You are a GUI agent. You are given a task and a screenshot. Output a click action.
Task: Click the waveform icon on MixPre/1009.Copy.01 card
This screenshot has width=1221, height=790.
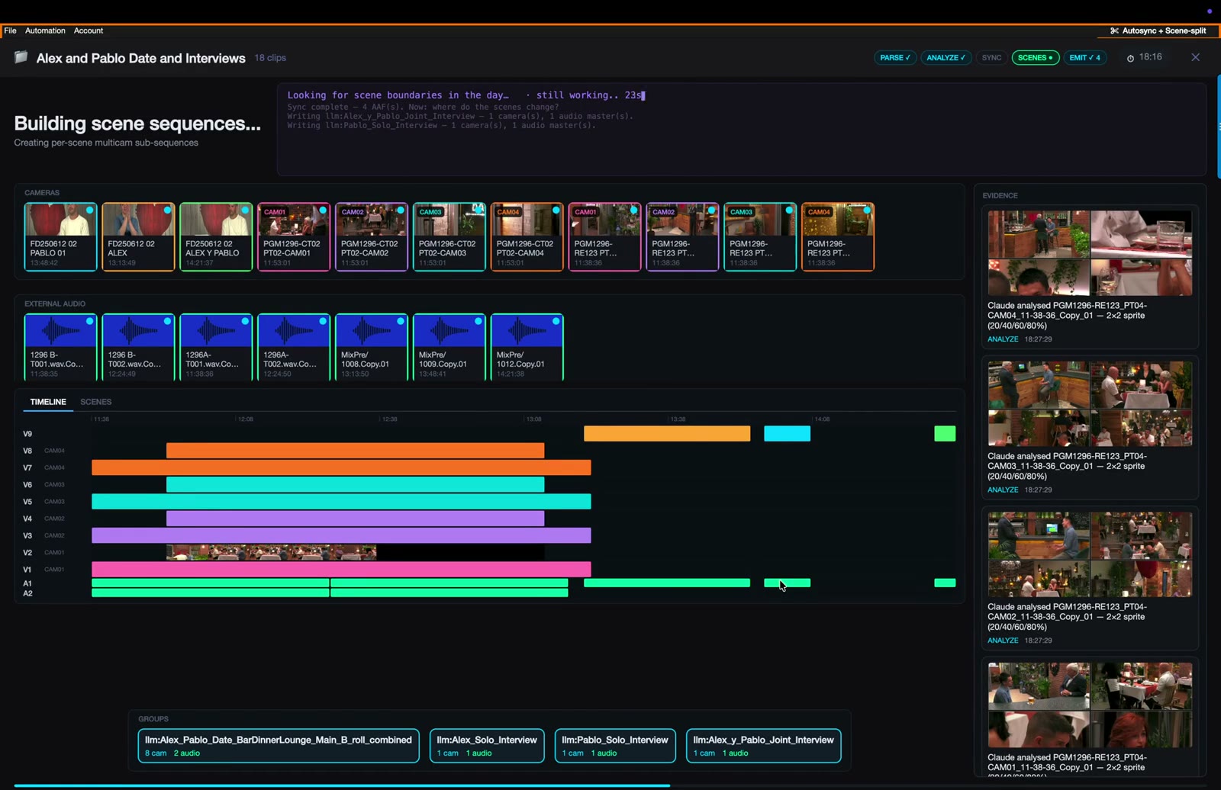tap(449, 331)
